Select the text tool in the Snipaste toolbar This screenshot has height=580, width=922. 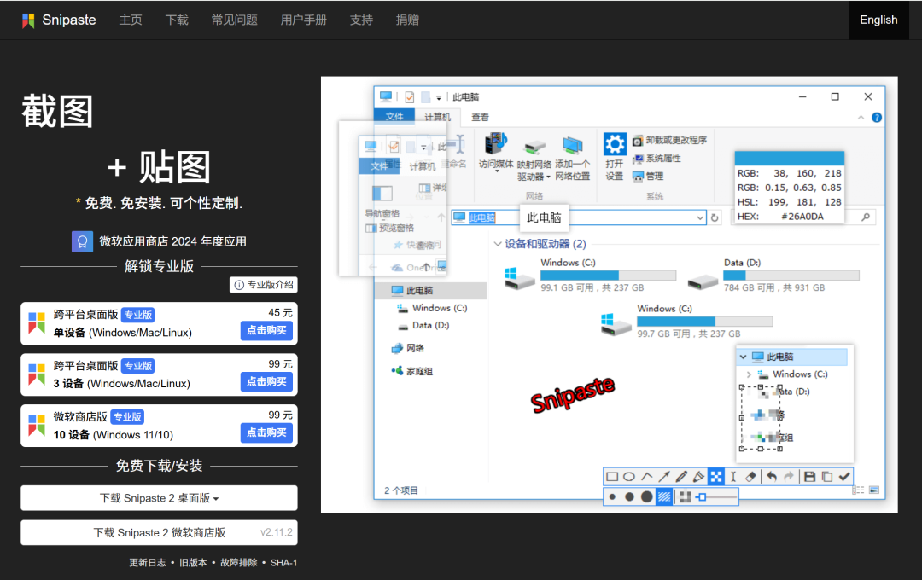[x=733, y=477]
